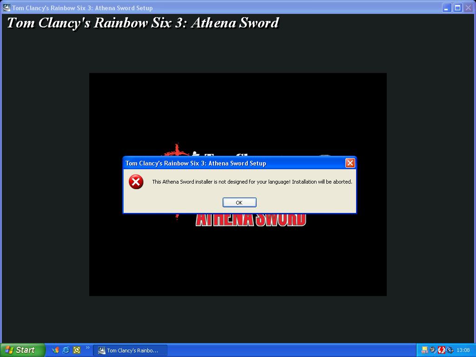
Task: Launch MSN butterfly icon in Quick Launch
Action: tap(55, 350)
